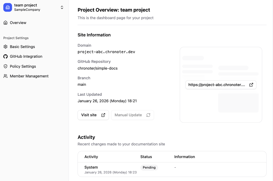Open the Overview page
The image size is (273, 181).
(18, 23)
